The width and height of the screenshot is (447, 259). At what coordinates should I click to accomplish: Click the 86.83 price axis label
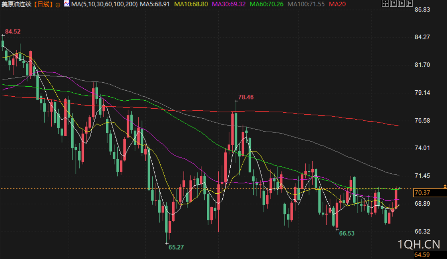click(422, 10)
